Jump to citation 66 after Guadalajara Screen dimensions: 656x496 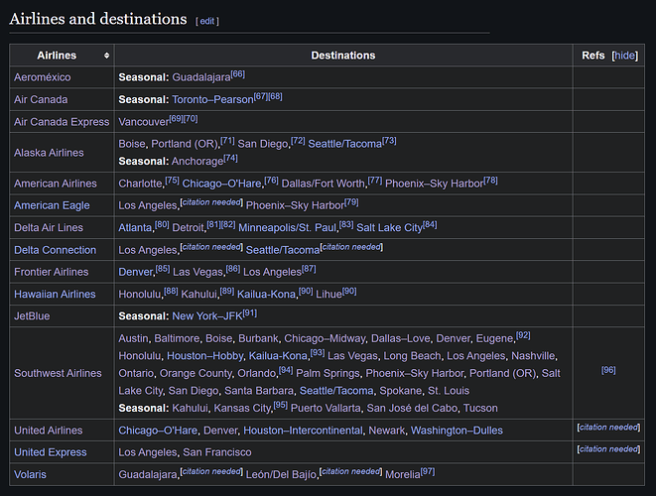point(237,74)
